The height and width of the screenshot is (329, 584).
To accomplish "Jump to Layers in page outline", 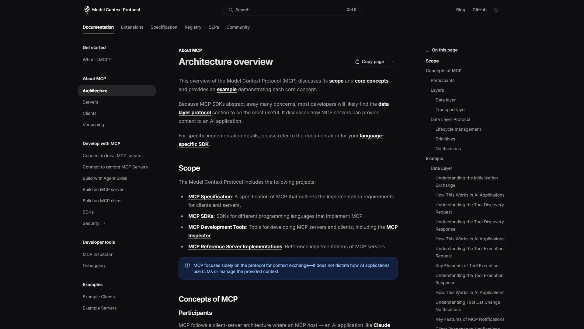I will pos(437,90).
